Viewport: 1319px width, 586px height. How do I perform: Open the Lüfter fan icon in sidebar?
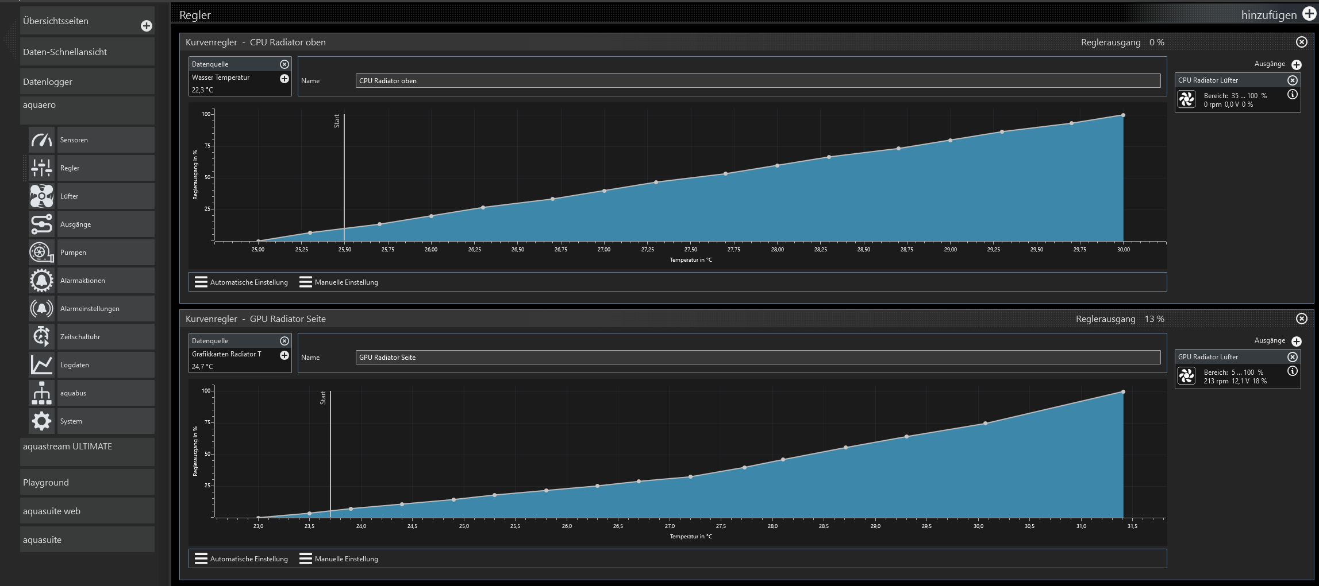coord(42,196)
